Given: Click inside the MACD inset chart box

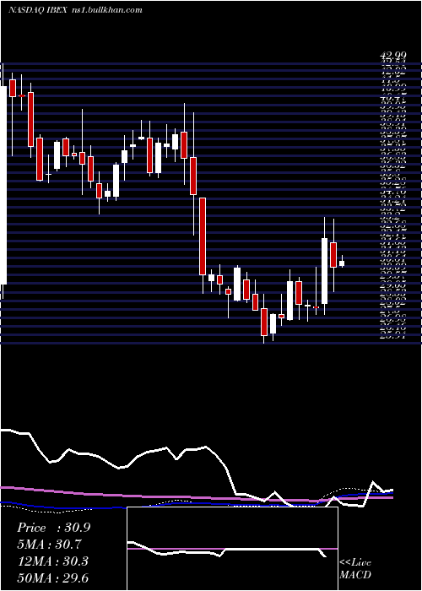Looking at the screenshot, I should [232, 549].
